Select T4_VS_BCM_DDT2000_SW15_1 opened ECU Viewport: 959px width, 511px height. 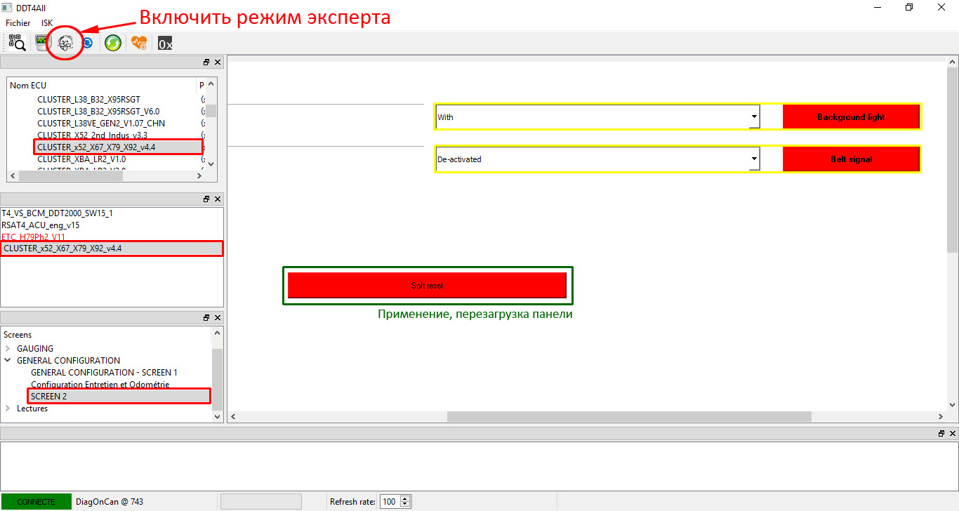coord(57,213)
